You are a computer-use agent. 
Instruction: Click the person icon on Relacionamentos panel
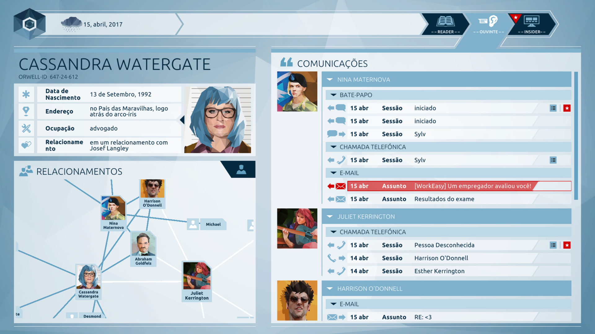[x=241, y=169]
